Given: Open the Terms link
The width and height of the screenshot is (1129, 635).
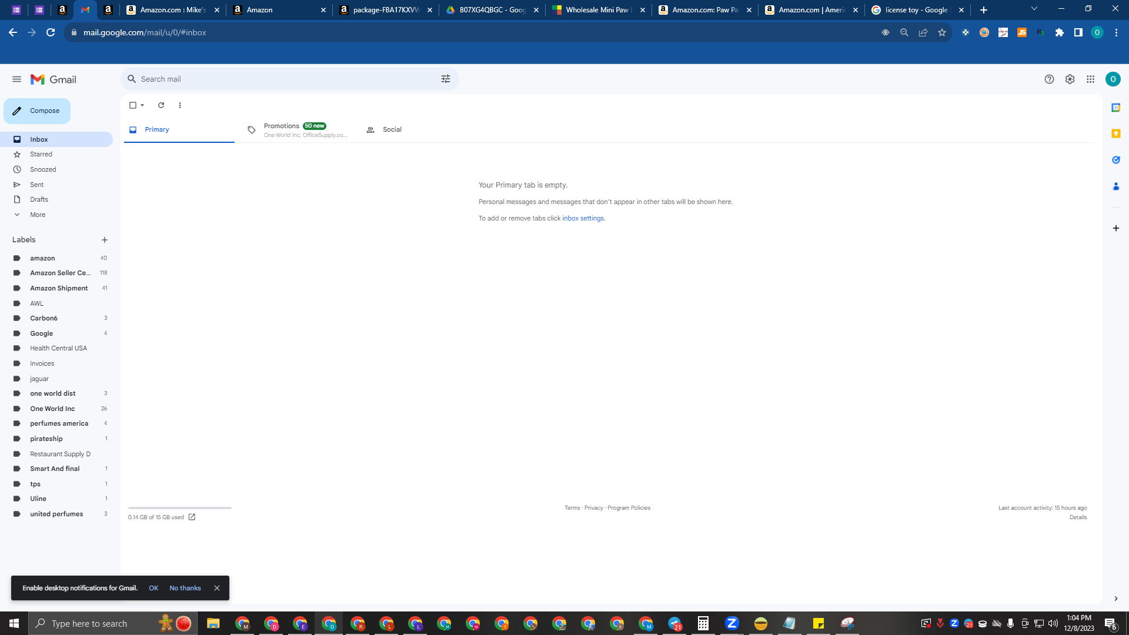Looking at the screenshot, I should 572,508.
